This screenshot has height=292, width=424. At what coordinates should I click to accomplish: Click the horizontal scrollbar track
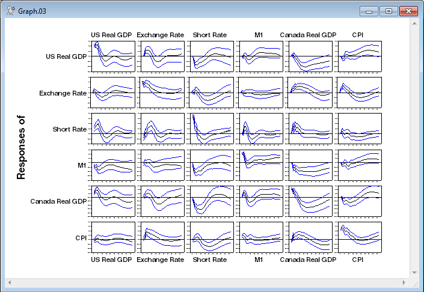pos(207,282)
